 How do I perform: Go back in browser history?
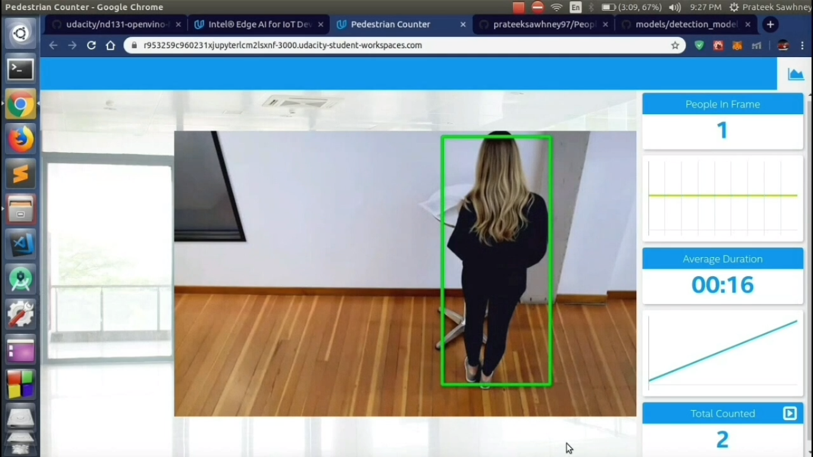pyautogui.click(x=53, y=45)
